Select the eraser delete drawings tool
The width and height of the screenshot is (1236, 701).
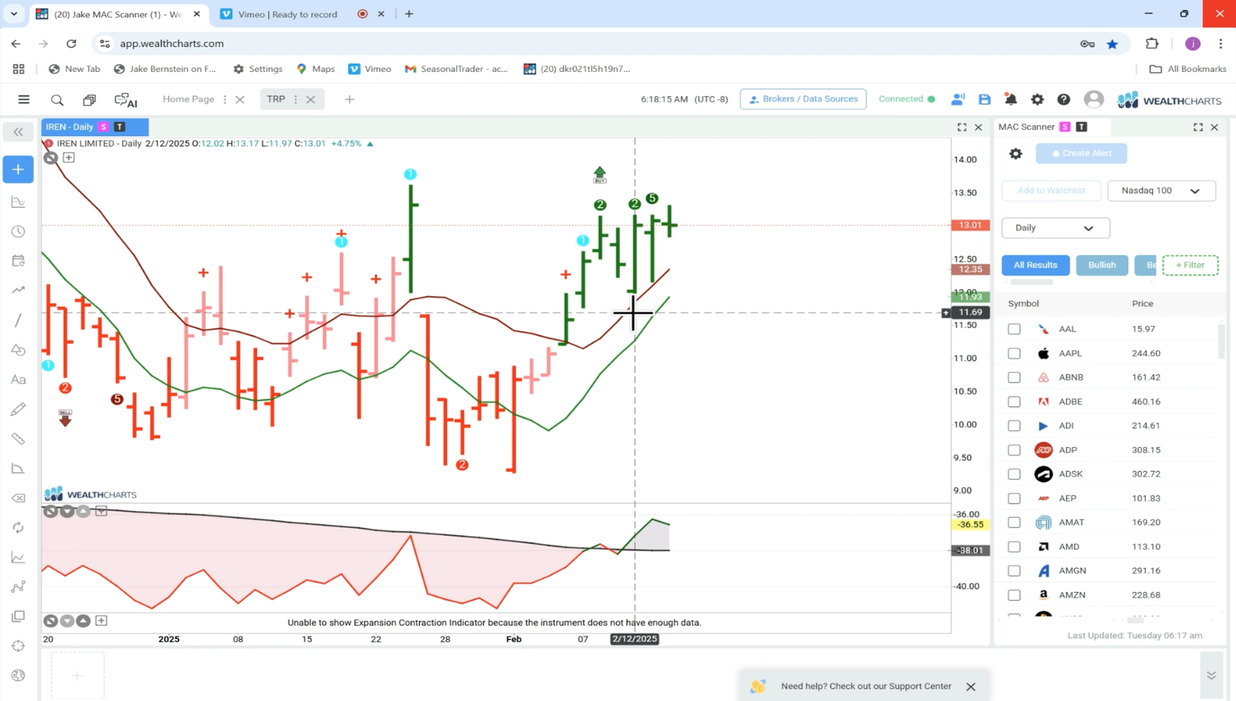(x=18, y=499)
